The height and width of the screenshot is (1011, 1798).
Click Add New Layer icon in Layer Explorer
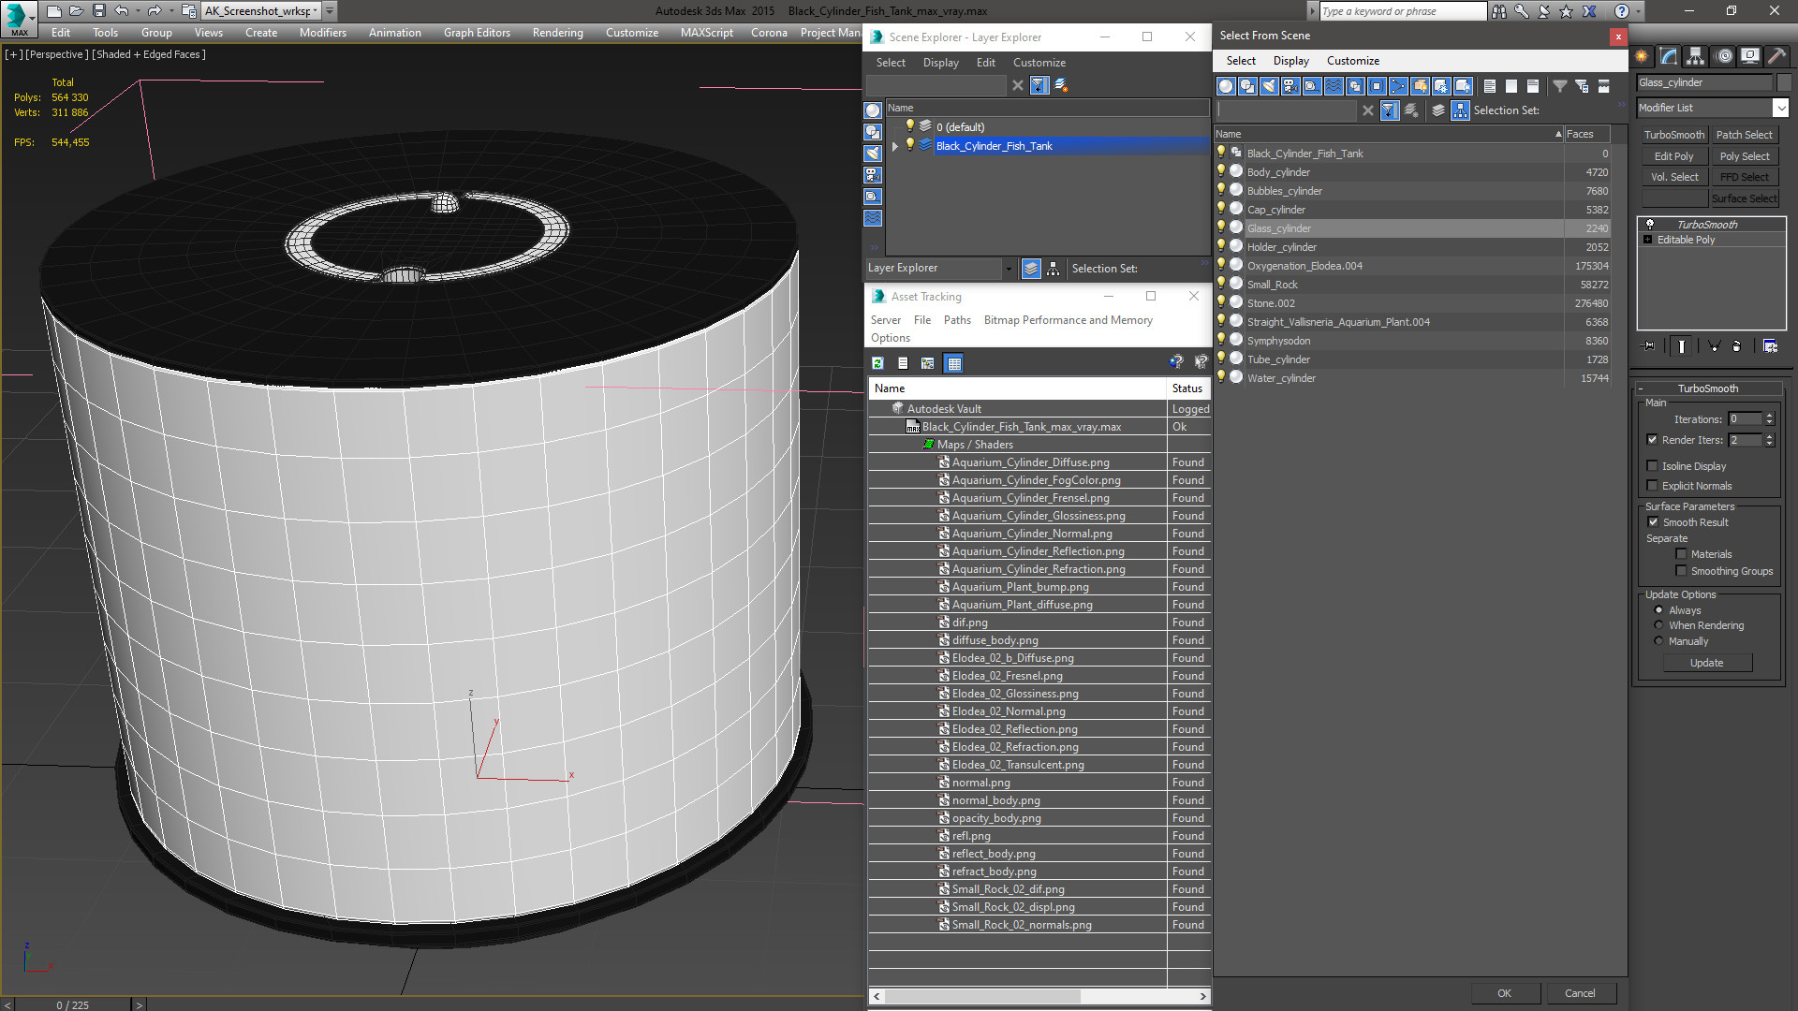tap(1061, 85)
